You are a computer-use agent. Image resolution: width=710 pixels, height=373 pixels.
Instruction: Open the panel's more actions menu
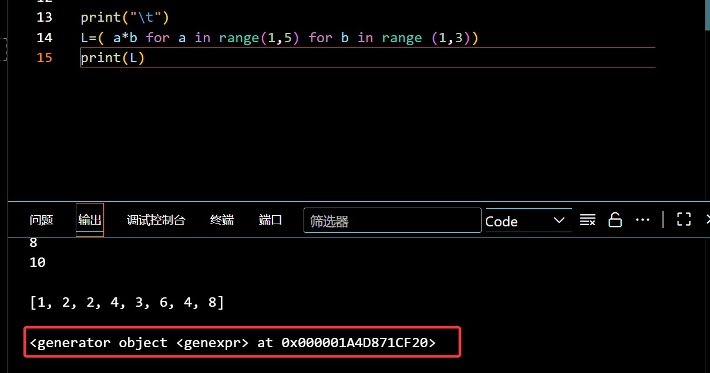tap(642, 221)
